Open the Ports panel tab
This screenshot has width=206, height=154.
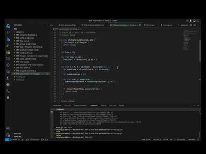[103, 106]
